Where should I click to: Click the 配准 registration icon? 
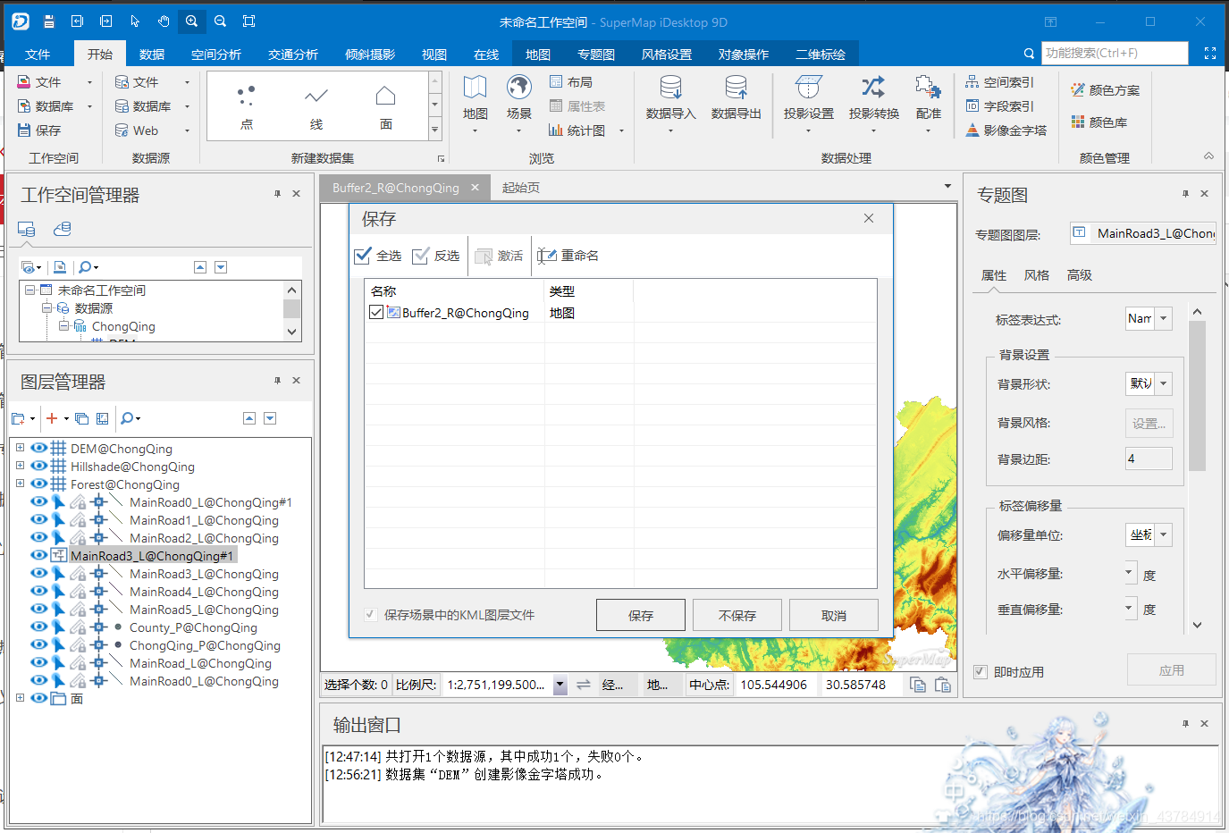(x=928, y=88)
